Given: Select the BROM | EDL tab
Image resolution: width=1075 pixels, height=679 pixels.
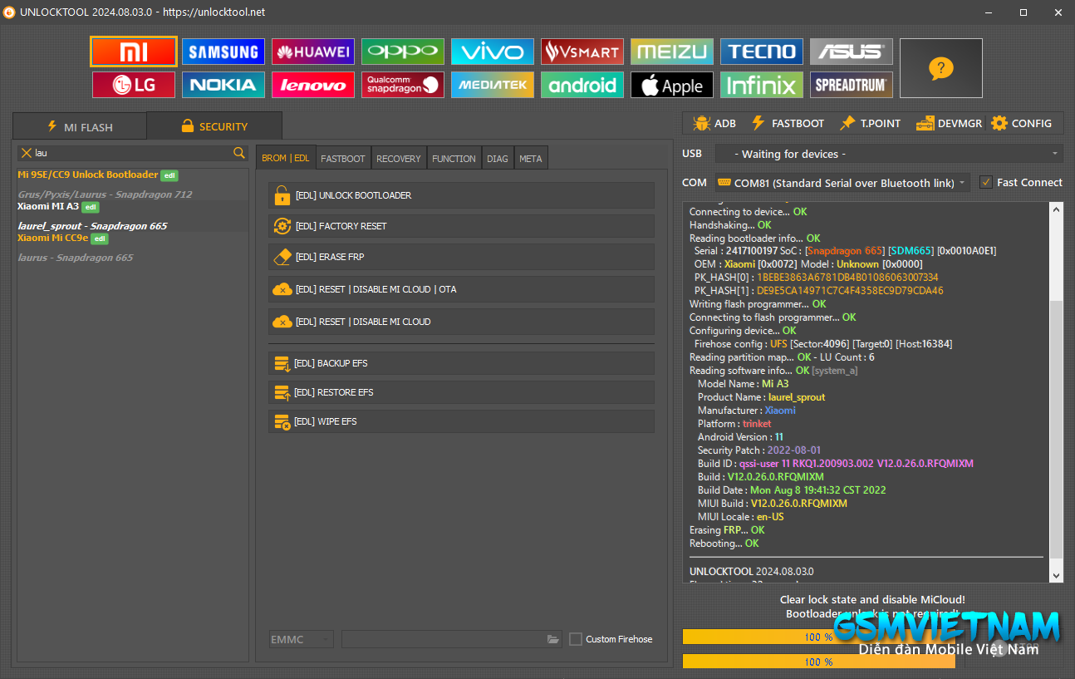Looking at the screenshot, I should [x=285, y=158].
